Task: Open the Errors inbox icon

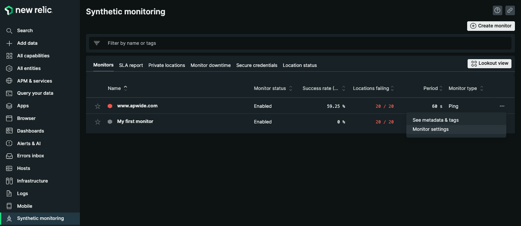Action: coord(9,156)
